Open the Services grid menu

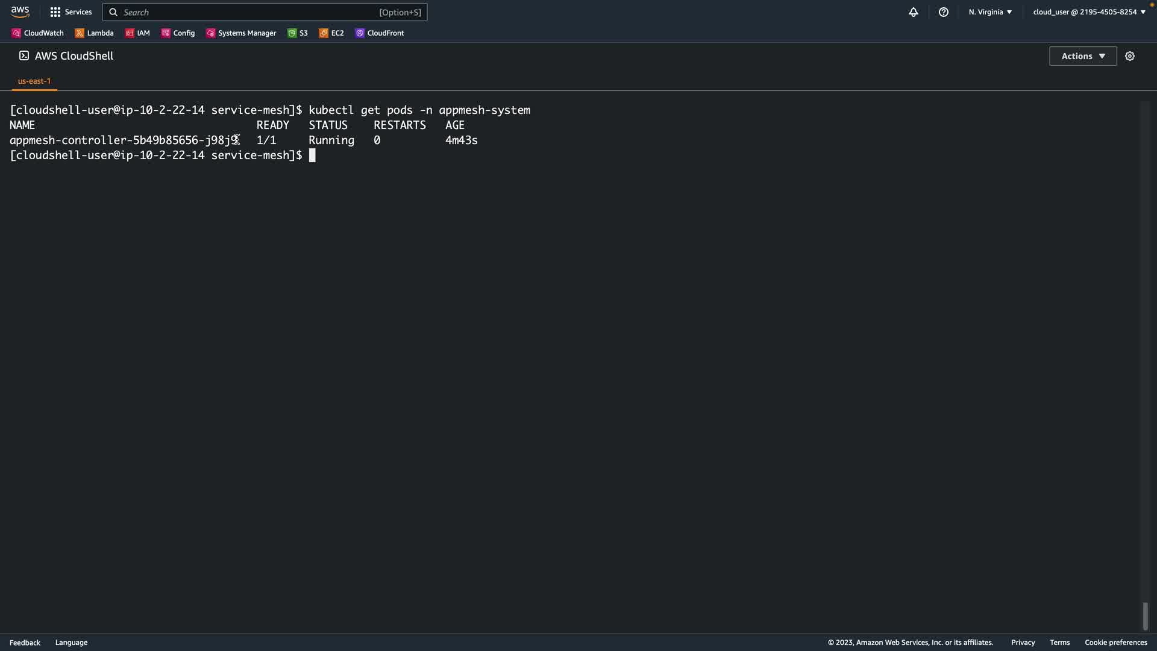pos(71,12)
